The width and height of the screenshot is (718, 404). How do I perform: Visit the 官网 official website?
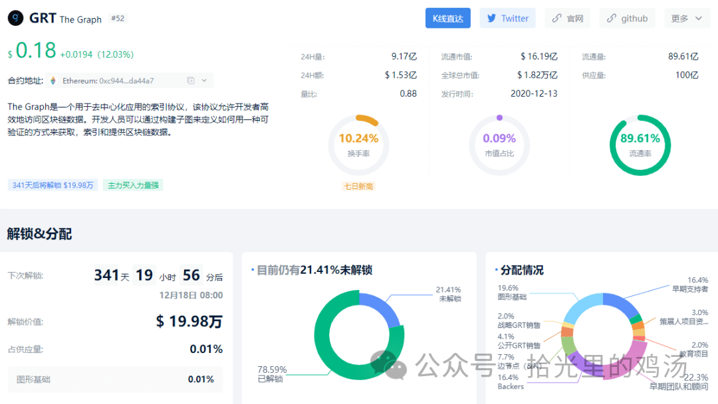pyautogui.click(x=567, y=19)
